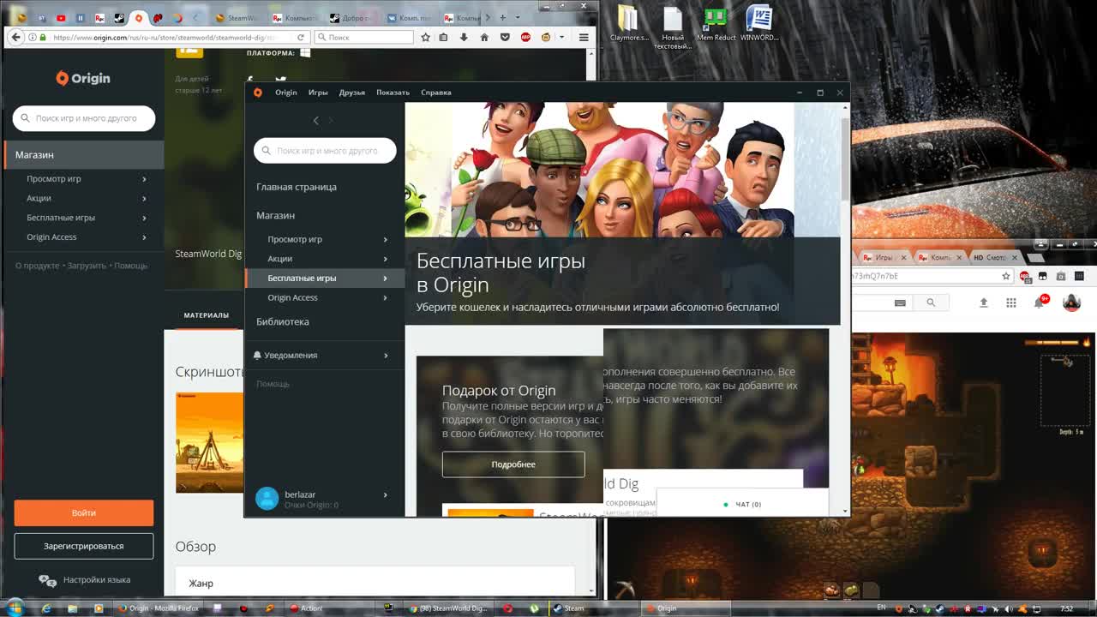Expand Origin Access chevron on web page
1097x617 pixels.
click(144, 237)
